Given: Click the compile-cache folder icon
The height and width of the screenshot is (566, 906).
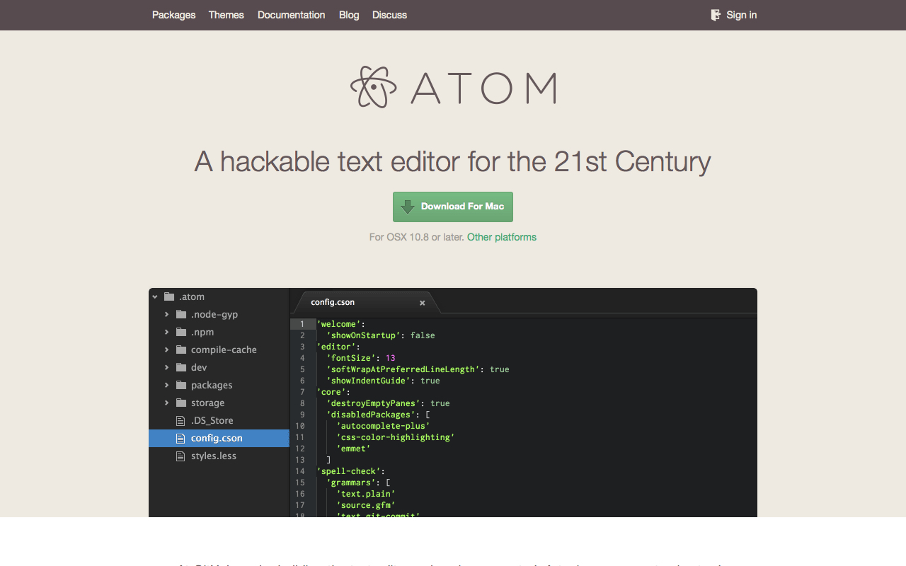Looking at the screenshot, I should pos(181,350).
